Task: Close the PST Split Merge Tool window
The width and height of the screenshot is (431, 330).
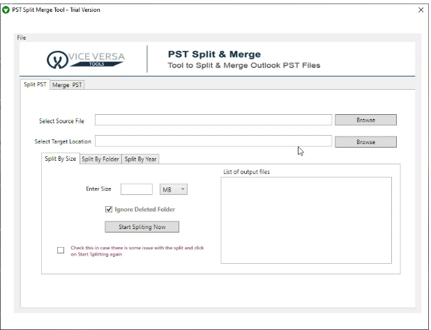Action: tap(421, 10)
